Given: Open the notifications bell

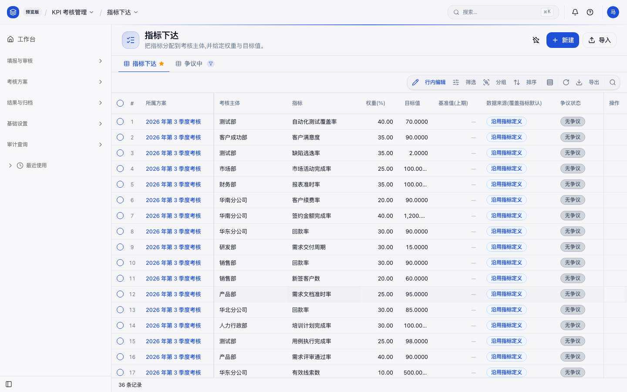Looking at the screenshot, I should (x=575, y=12).
